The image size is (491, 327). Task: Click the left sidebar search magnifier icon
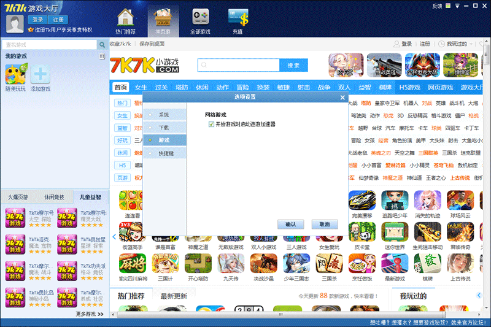(102, 45)
